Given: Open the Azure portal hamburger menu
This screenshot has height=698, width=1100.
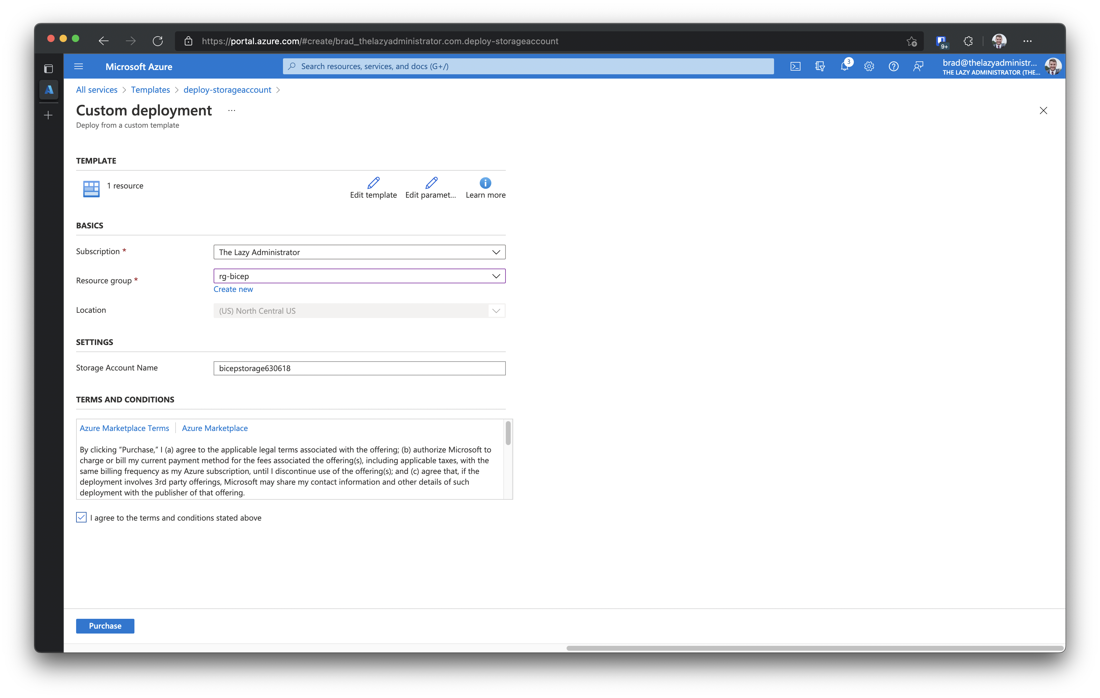Looking at the screenshot, I should pos(79,66).
